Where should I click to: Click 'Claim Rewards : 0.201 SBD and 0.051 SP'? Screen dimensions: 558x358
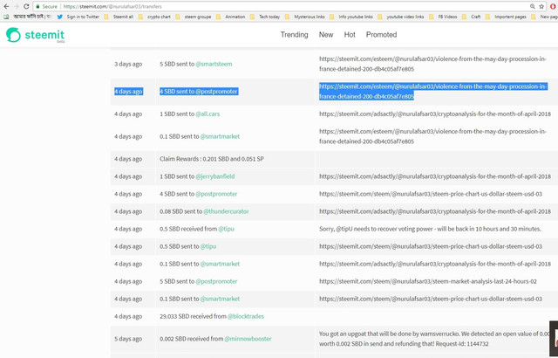click(x=212, y=159)
